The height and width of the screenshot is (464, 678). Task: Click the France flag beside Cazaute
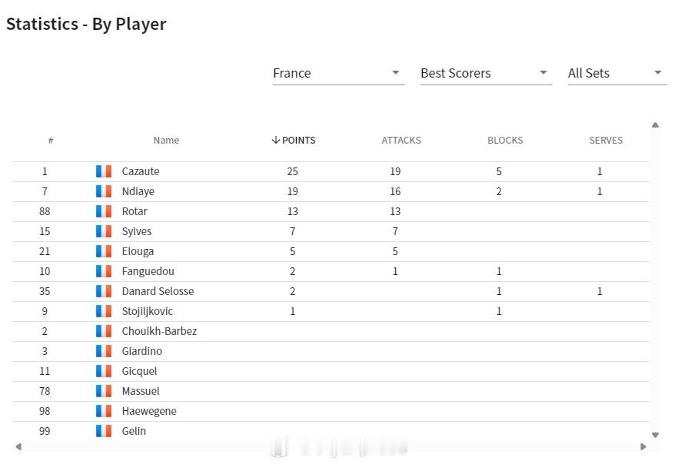click(104, 171)
